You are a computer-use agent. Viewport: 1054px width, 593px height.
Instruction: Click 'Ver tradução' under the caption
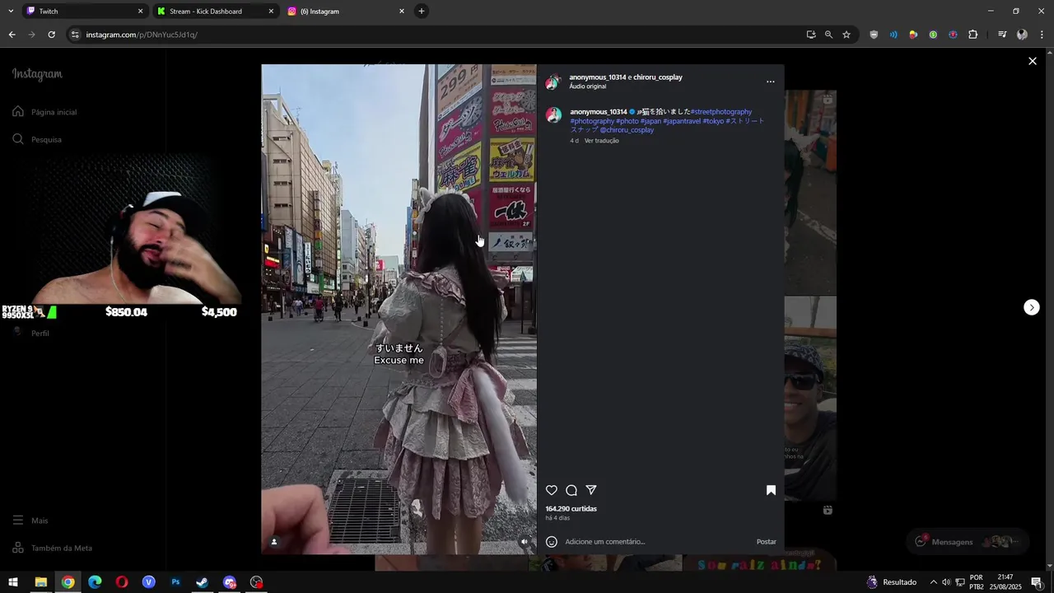(x=602, y=141)
